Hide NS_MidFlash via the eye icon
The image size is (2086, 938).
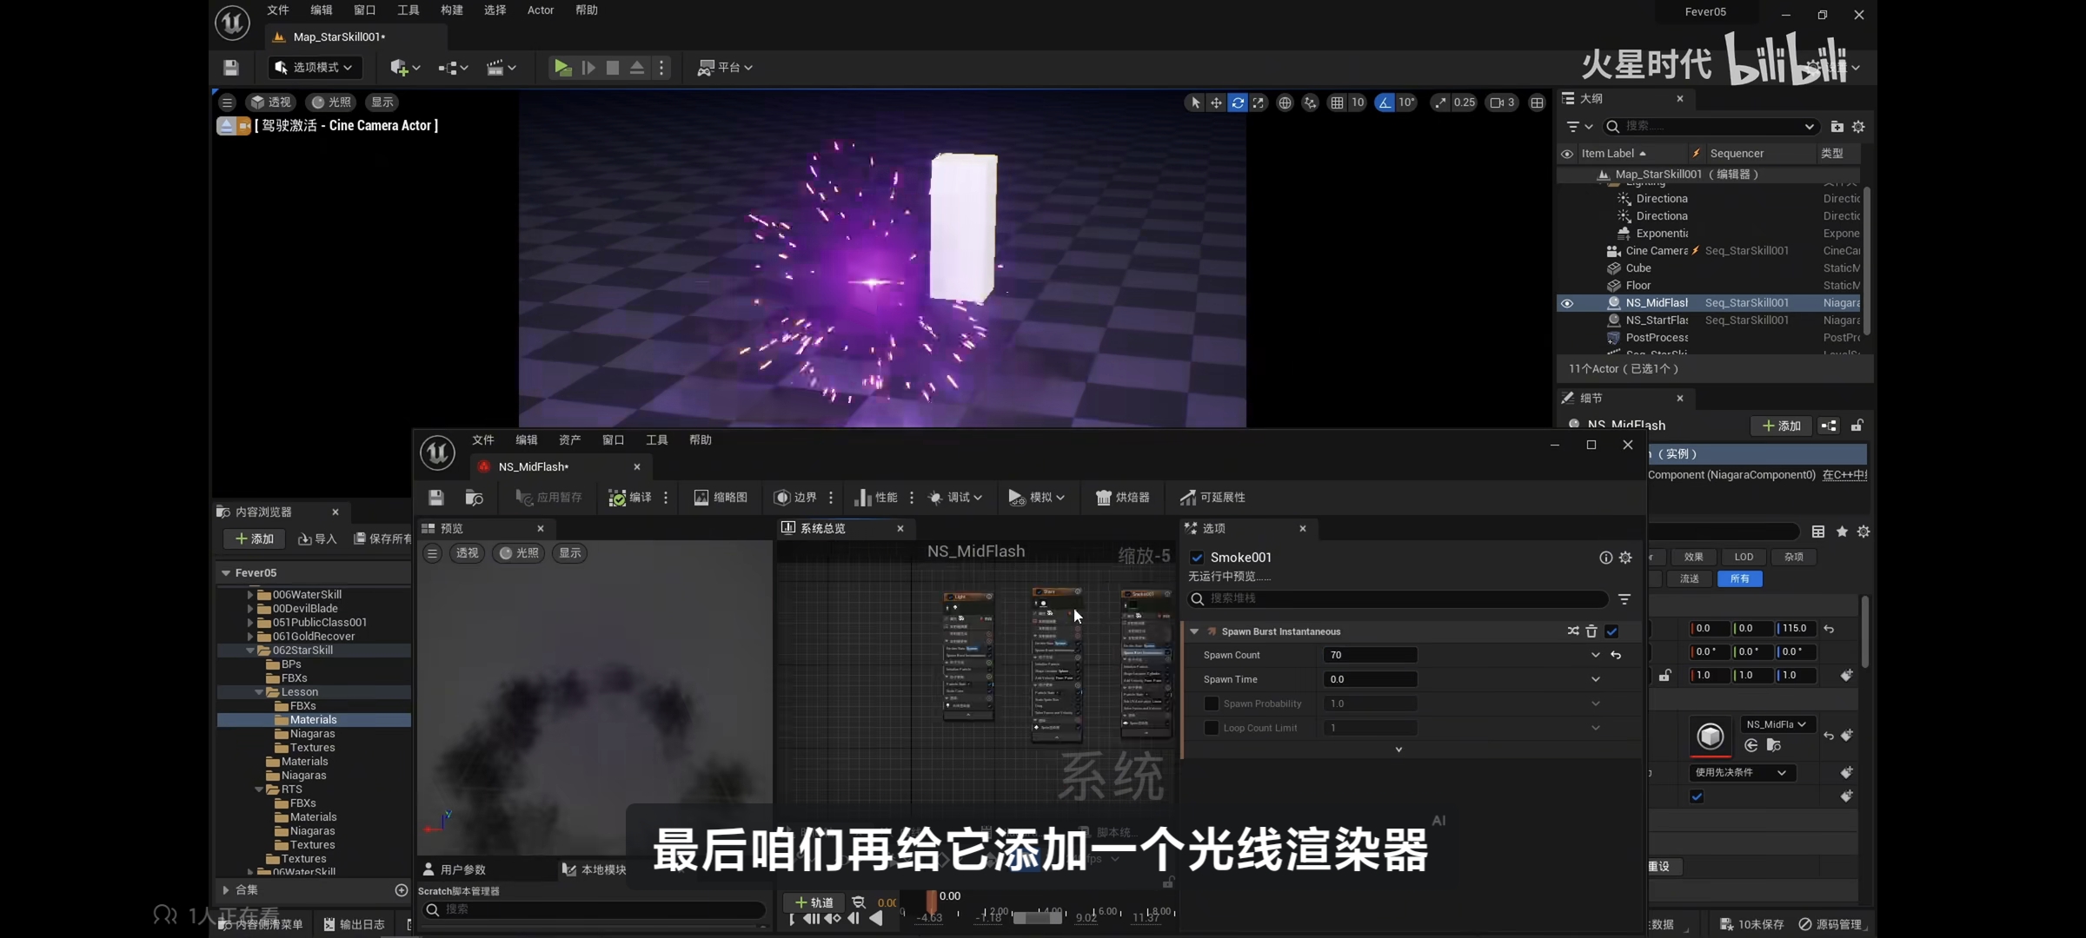1567,303
